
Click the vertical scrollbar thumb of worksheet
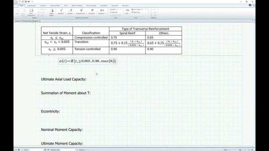254,113
